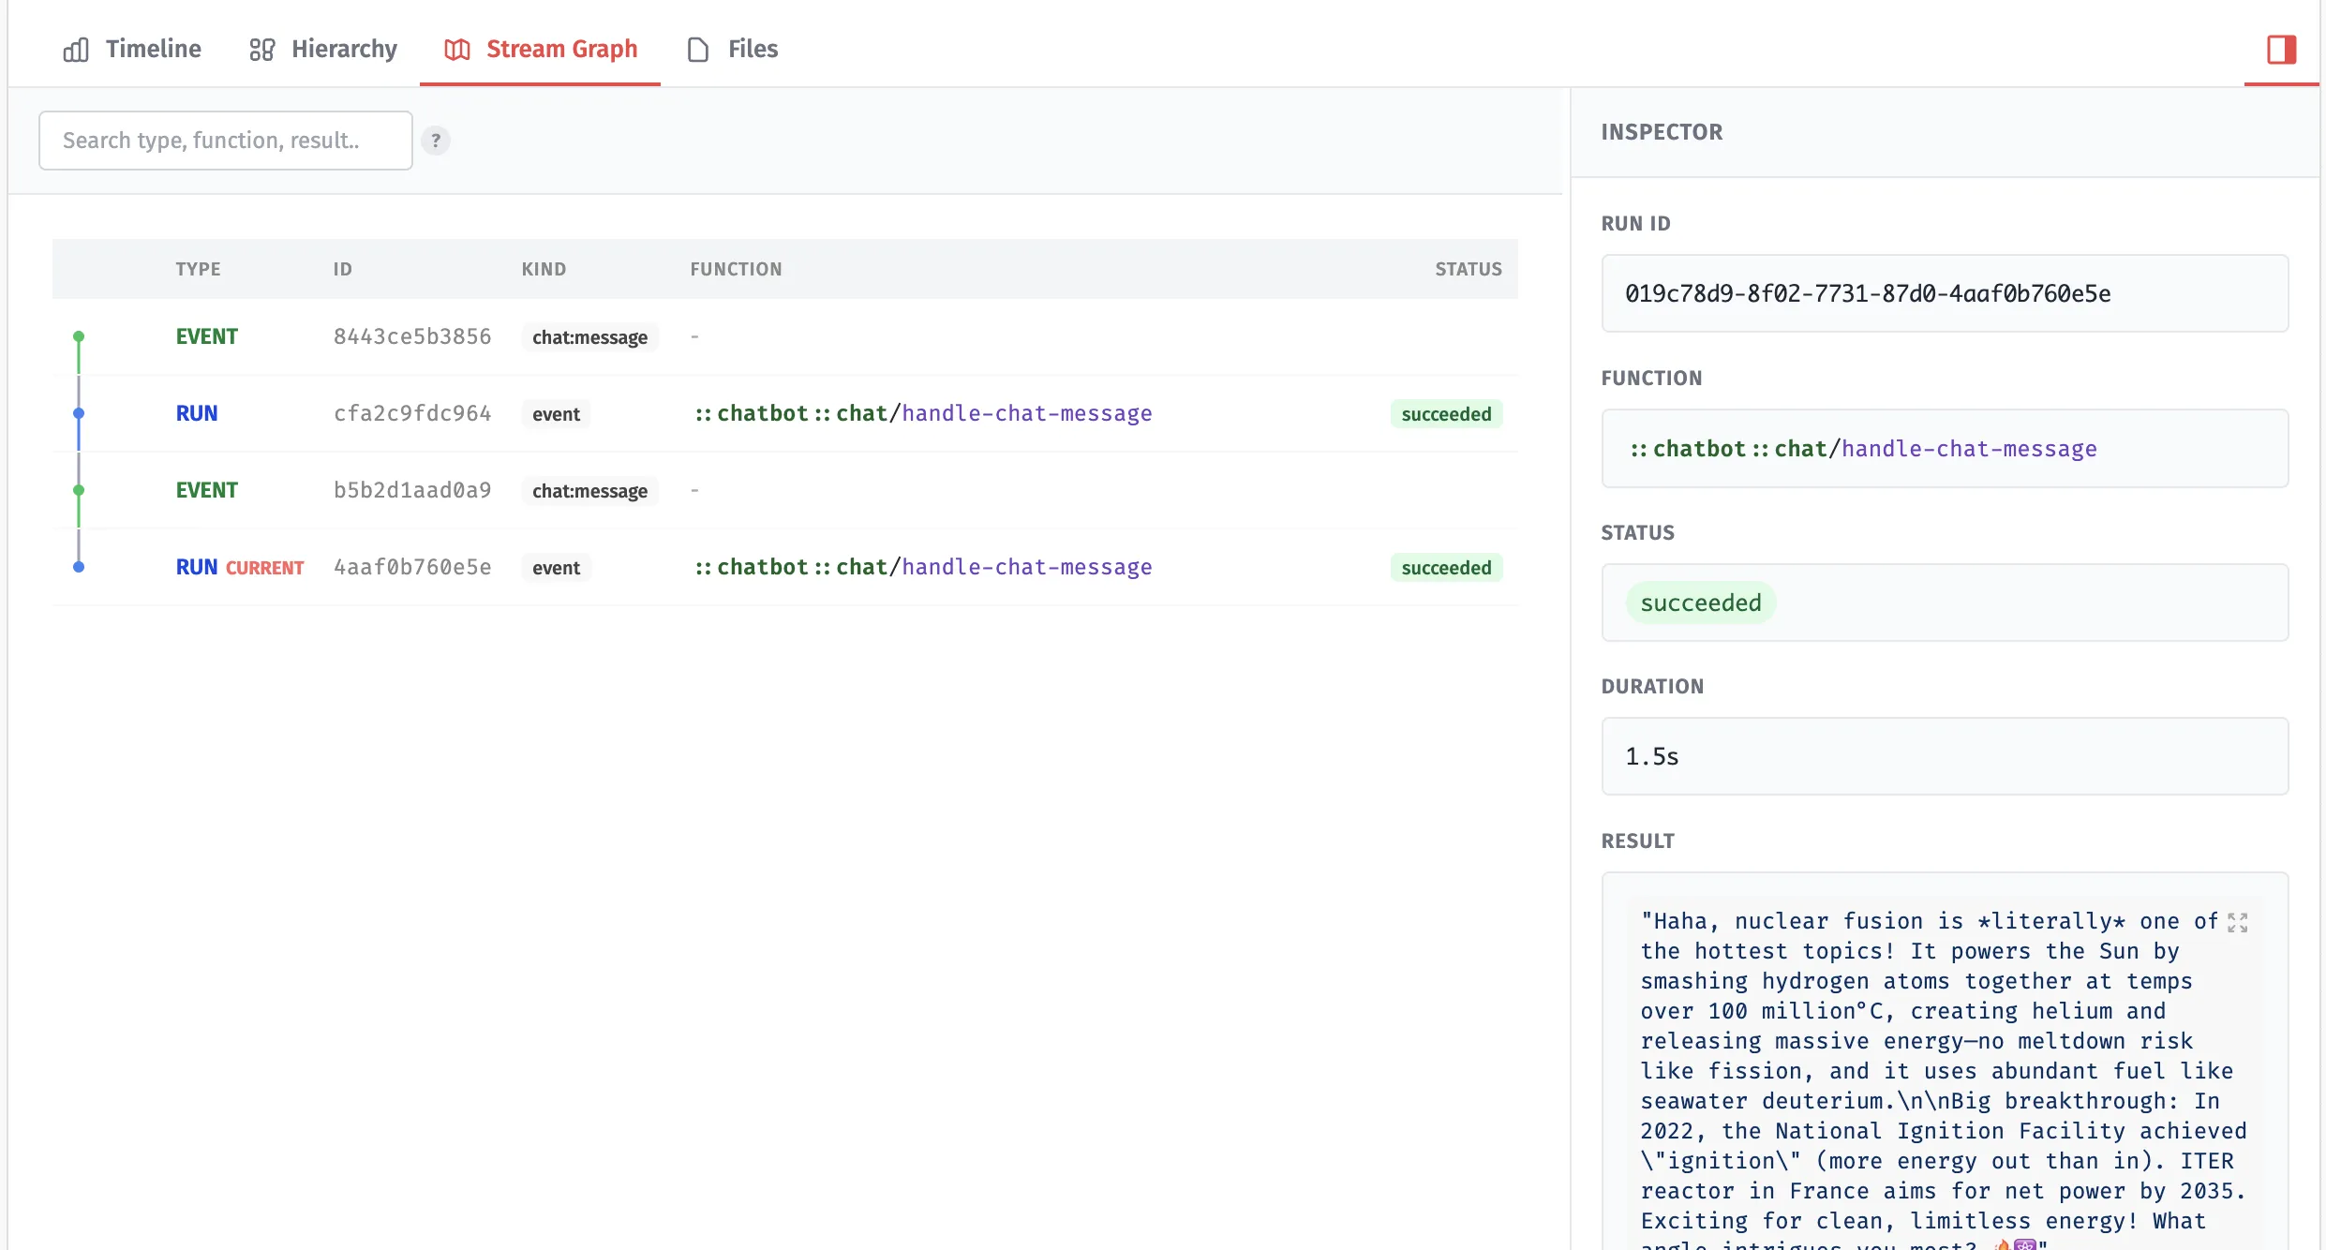Click the succeeded badge in Inspector status
The image size is (2326, 1250).
1701,603
